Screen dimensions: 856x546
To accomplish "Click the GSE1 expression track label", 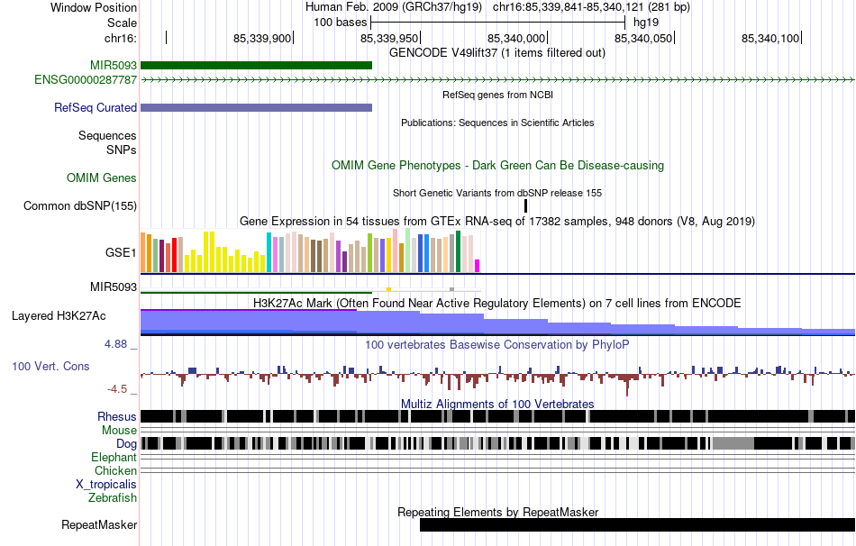I will (x=121, y=252).
